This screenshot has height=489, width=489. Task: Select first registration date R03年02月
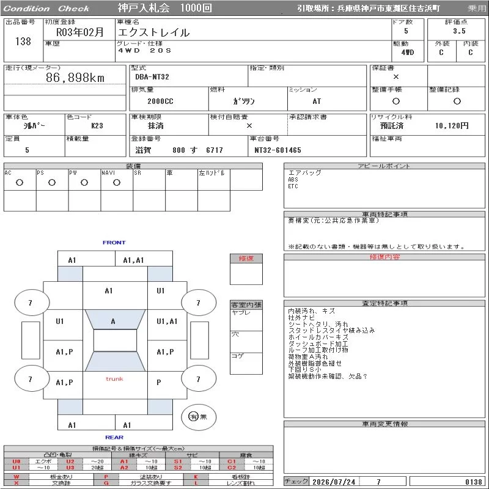80,32
